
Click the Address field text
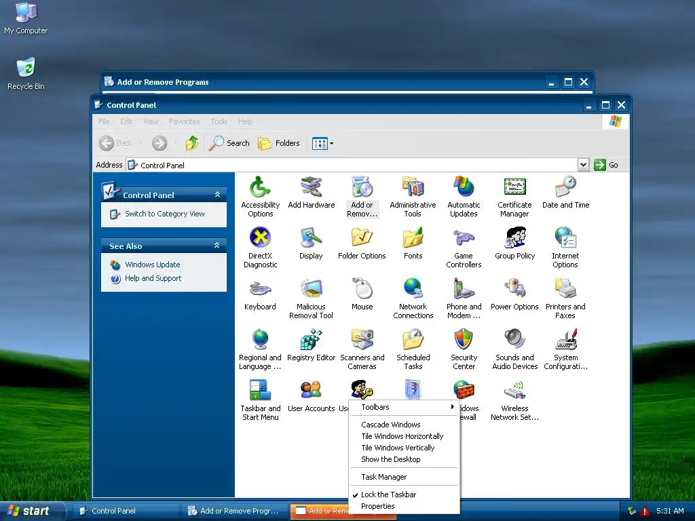(x=162, y=166)
